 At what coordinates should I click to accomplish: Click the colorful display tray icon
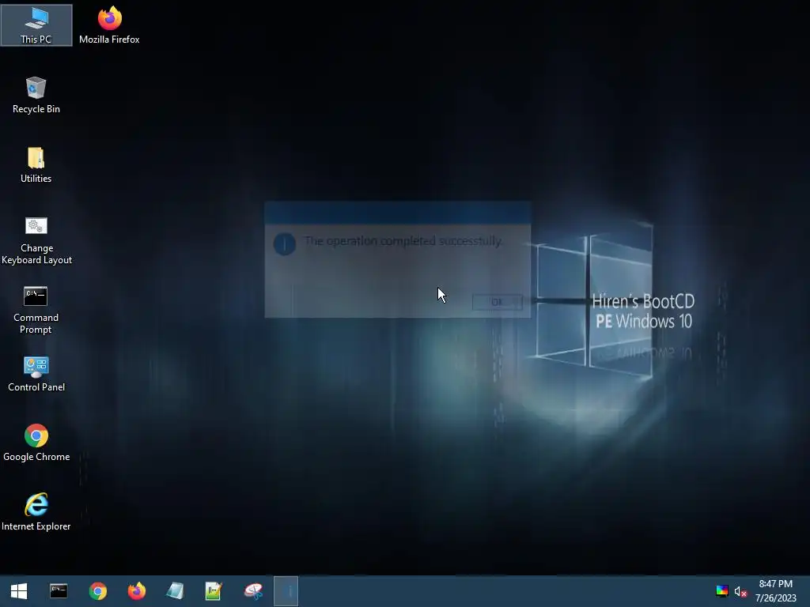[x=722, y=591]
